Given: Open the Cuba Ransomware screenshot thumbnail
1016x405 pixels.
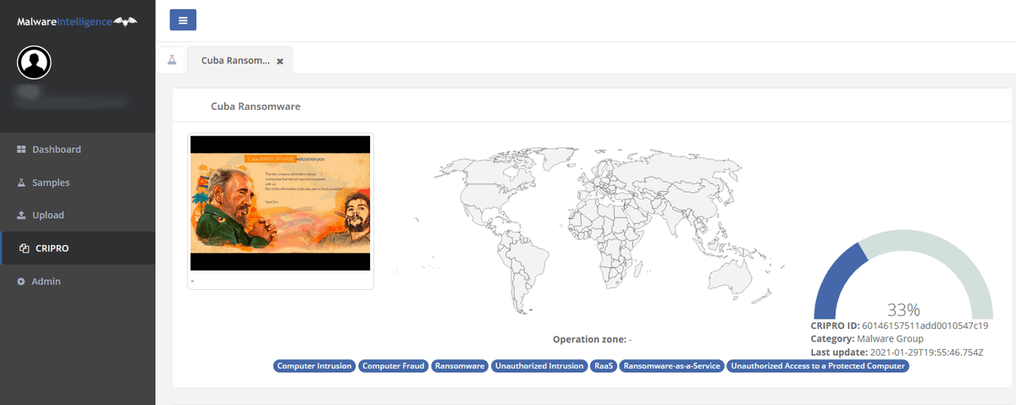Looking at the screenshot, I should click(280, 203).
